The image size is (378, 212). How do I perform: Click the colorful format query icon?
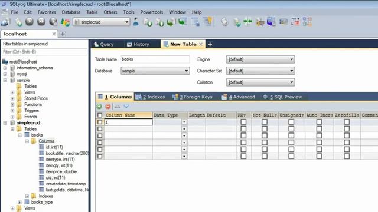(x=65, y=22)
